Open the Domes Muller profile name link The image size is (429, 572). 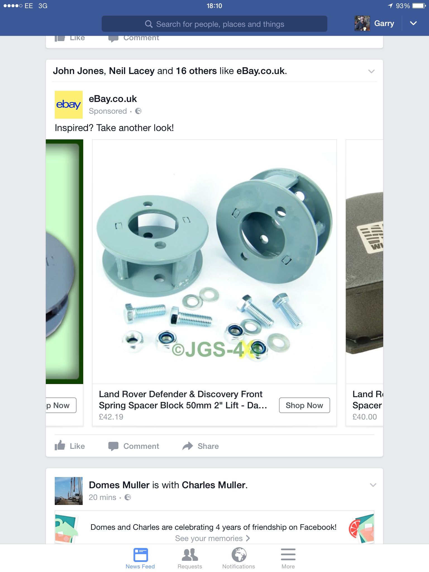tap(119, 485)
